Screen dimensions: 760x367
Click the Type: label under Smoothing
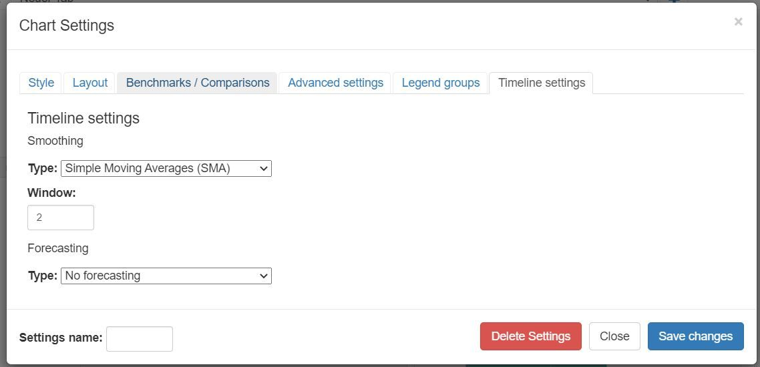[42, 169]
